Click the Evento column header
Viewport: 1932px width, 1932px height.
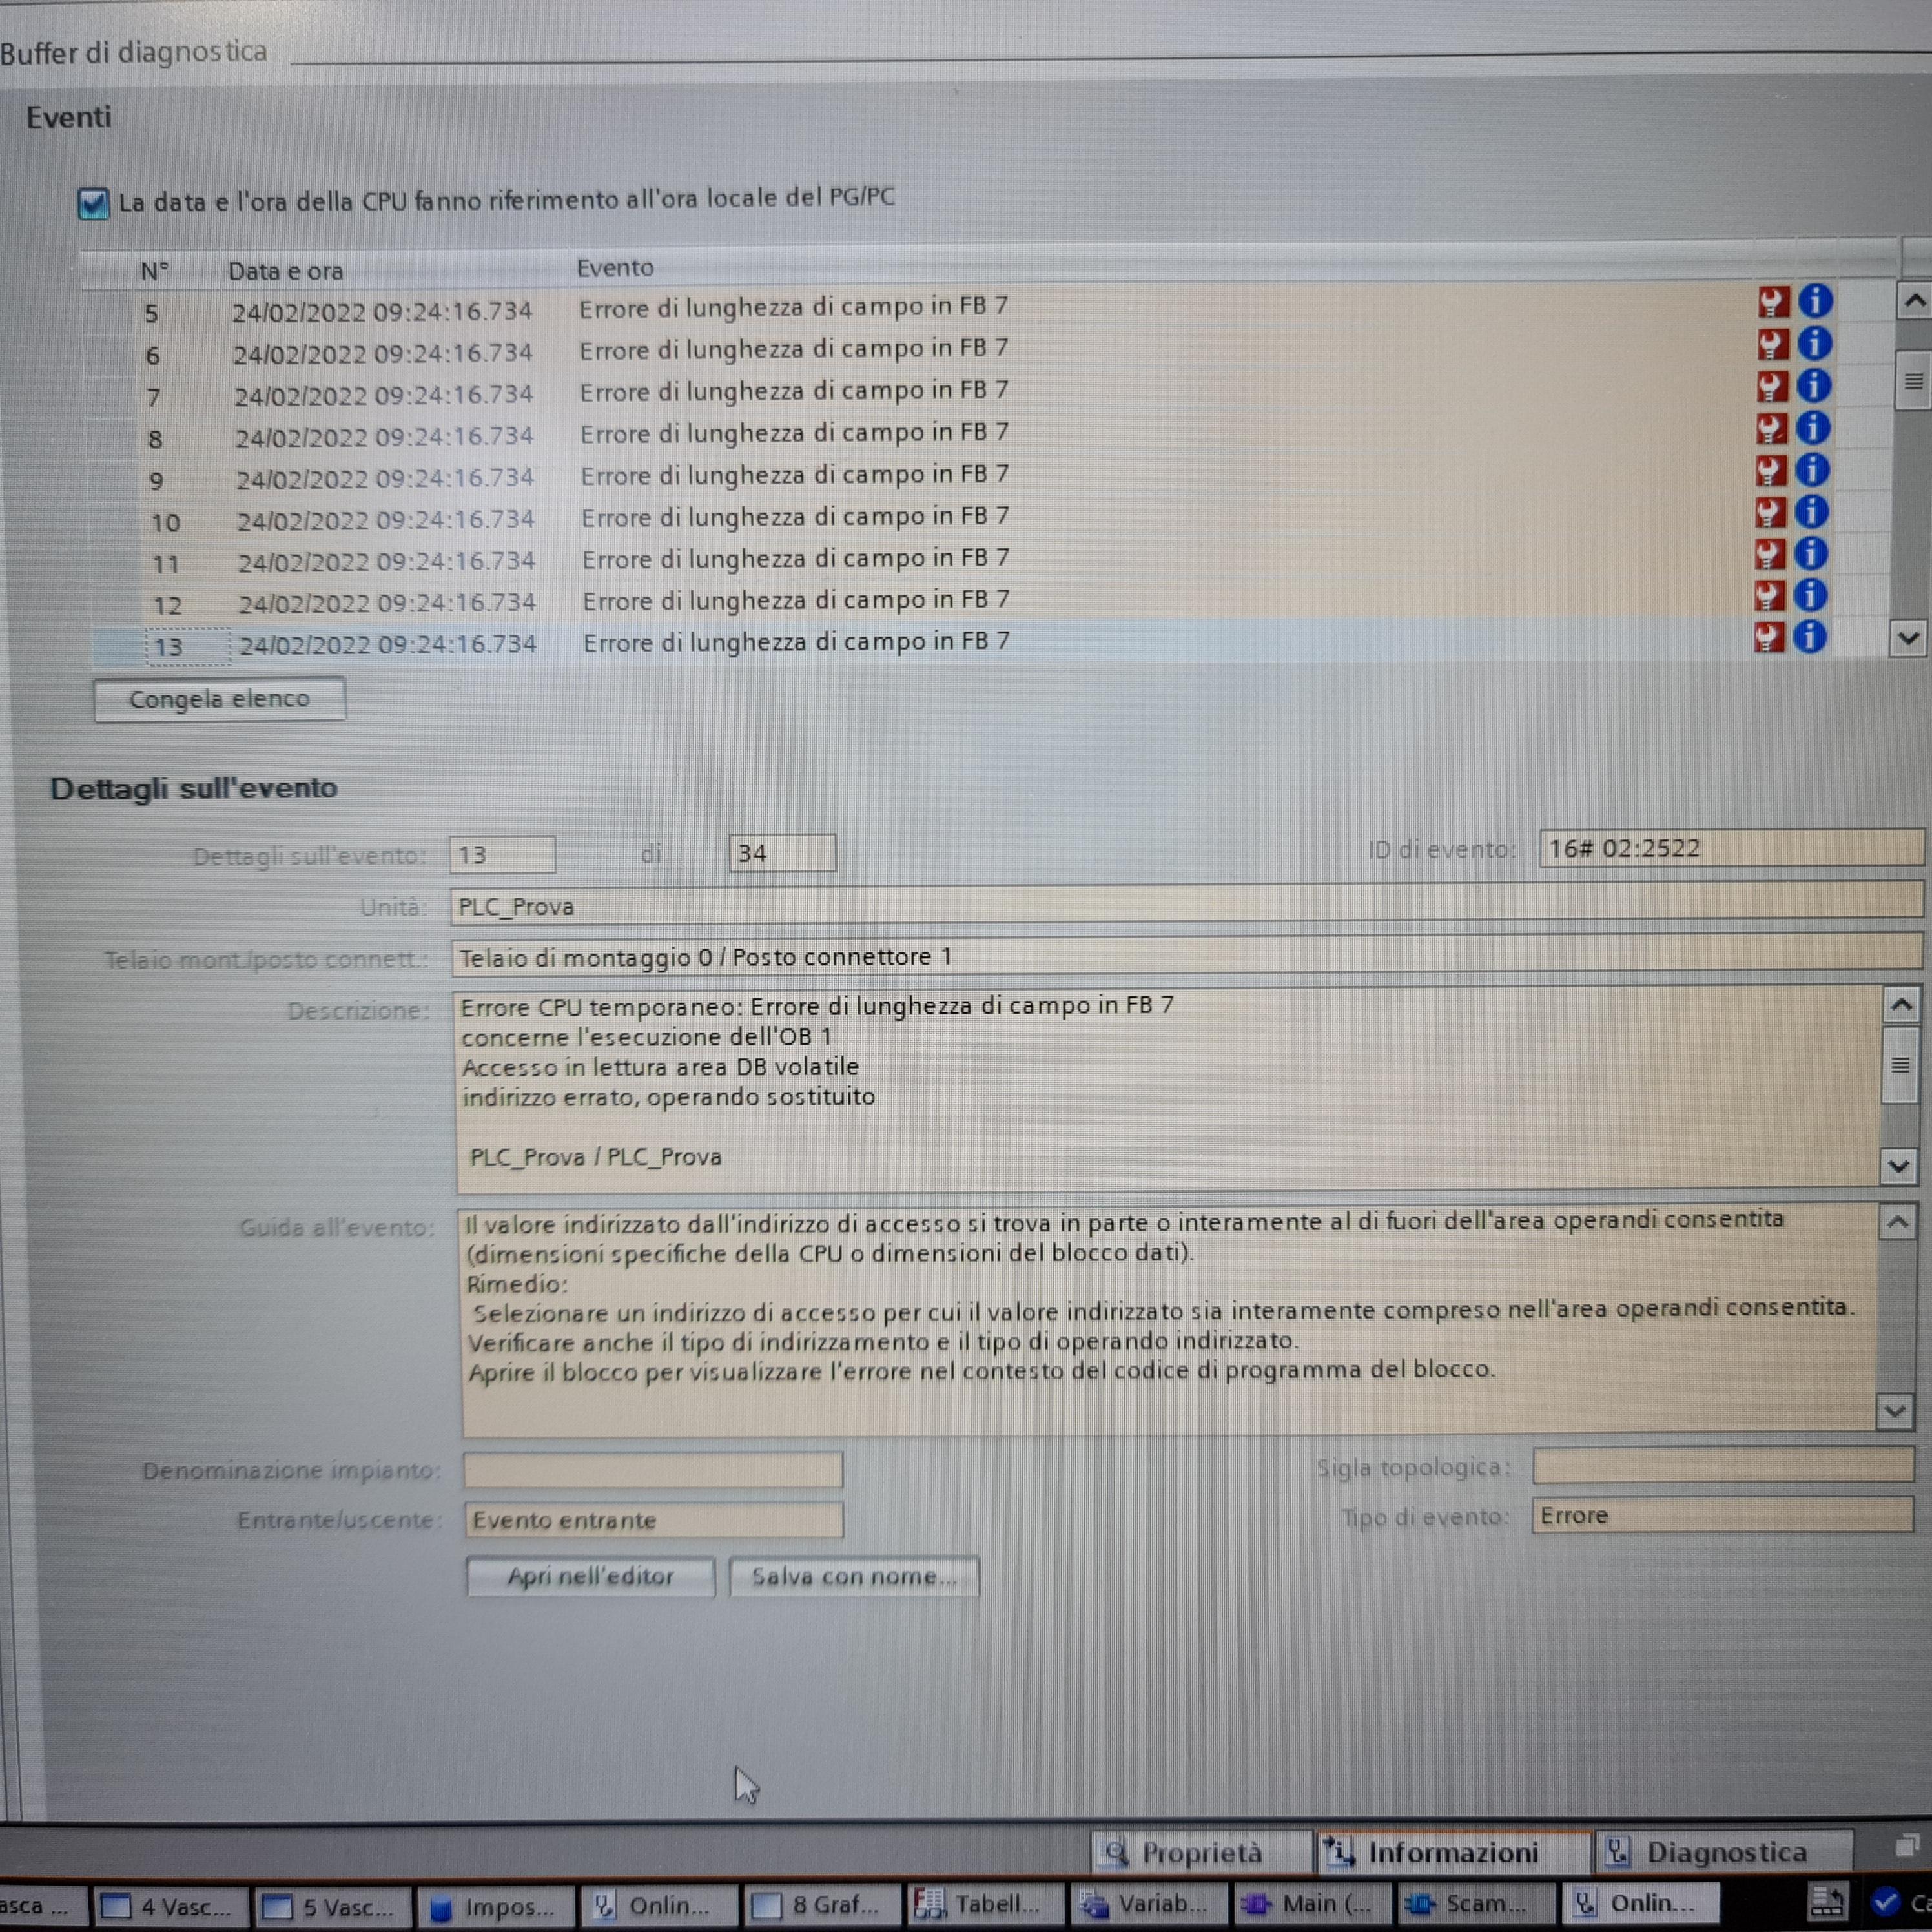pos(615,268)
